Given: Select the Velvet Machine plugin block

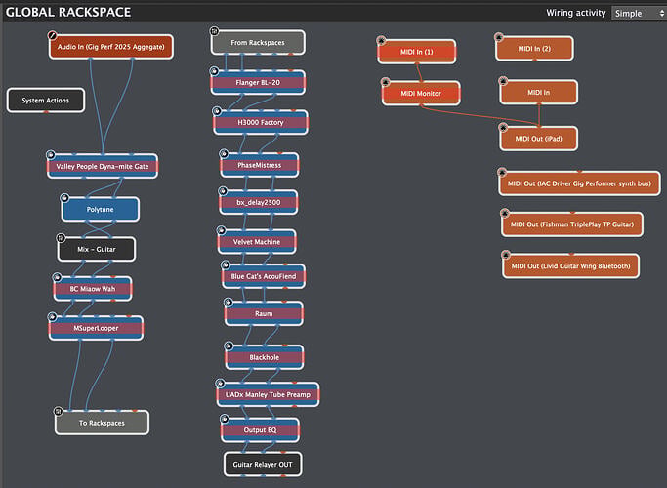Looking at the screenshot, I should (257, 242).
